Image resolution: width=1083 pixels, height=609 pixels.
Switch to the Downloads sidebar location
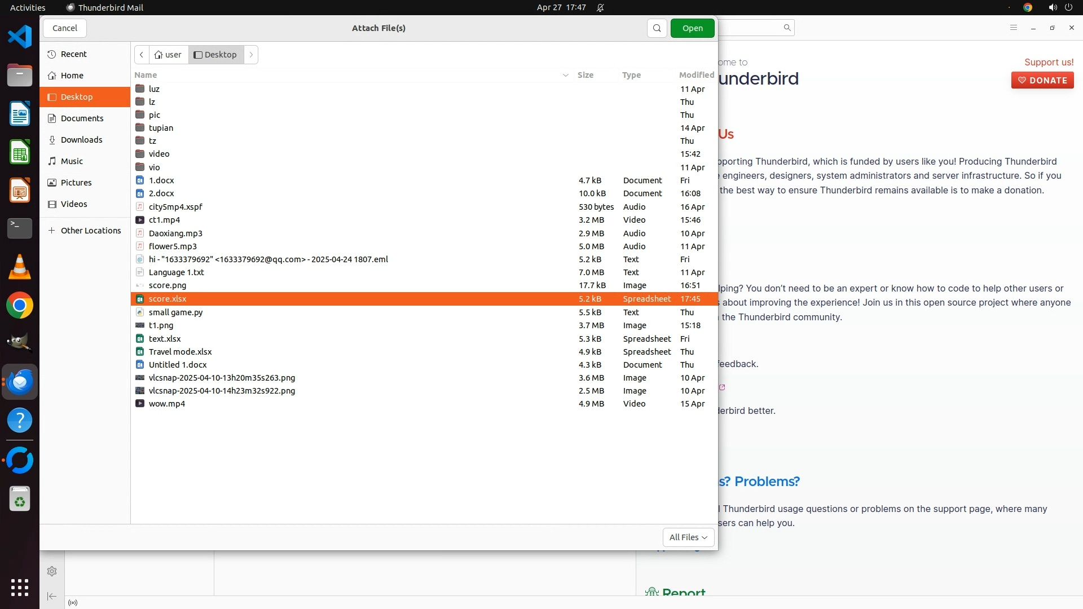click(81, 140)
